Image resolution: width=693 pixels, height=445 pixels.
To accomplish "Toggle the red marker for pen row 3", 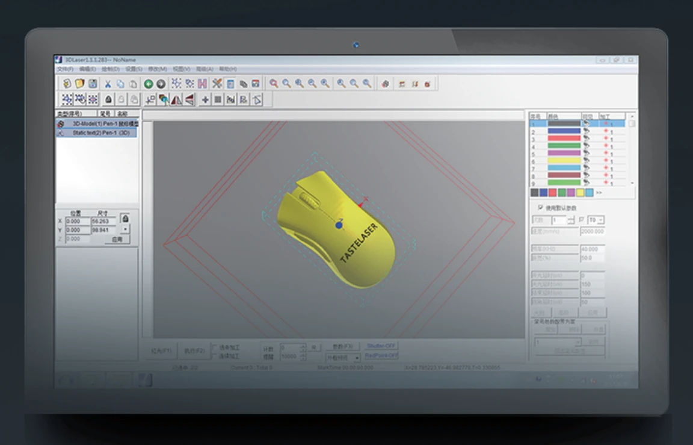I will coord(606,139).
